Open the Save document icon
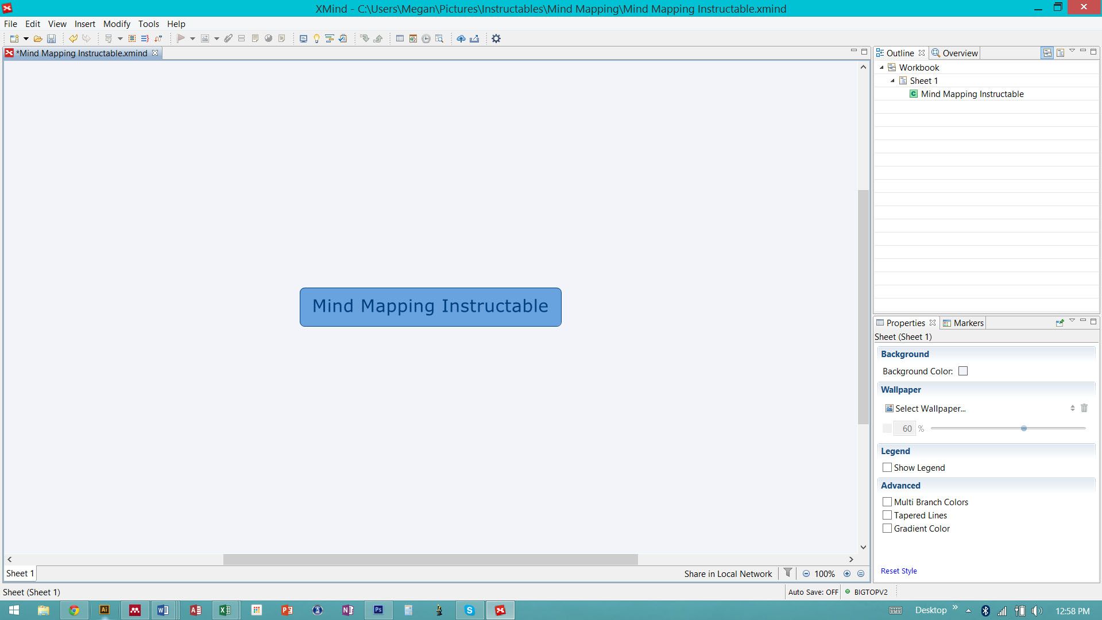Viewport: 1102px width, 620px height. (x=51, y=38)
